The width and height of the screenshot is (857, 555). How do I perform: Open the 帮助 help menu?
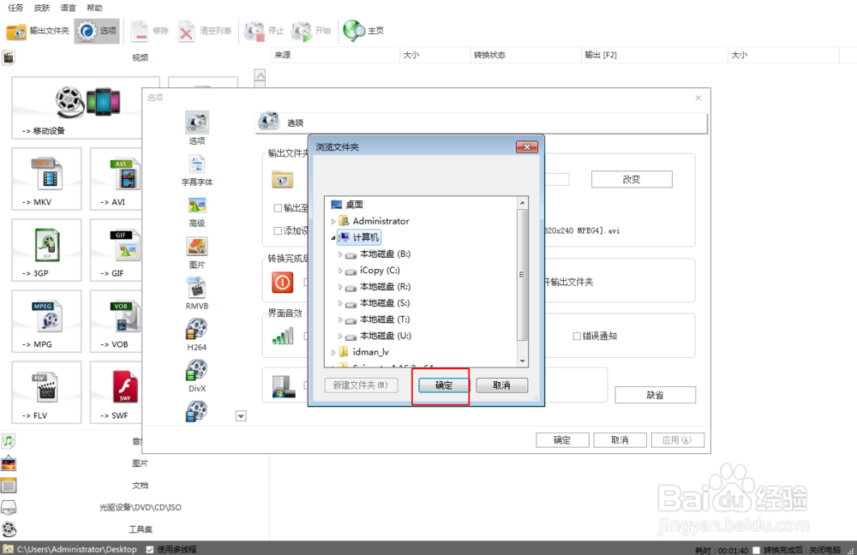pyautogui.click(x=94, y=8)
